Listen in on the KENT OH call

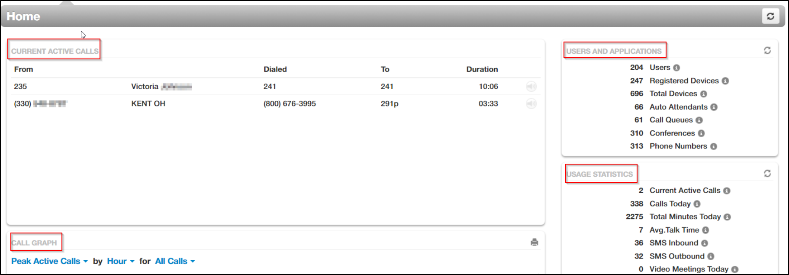(x=531, y=104)
